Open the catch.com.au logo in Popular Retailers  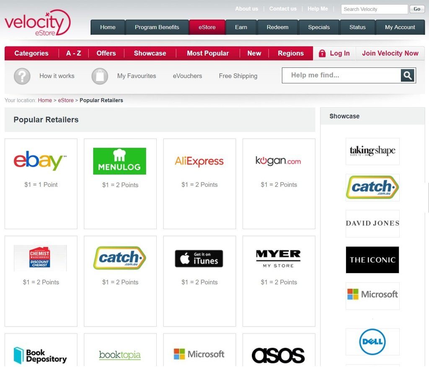[x=119, y=258]
